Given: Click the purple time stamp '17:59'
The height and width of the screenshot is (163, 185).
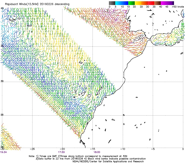Looking at the screenshot, I should (x=61, y=152).
